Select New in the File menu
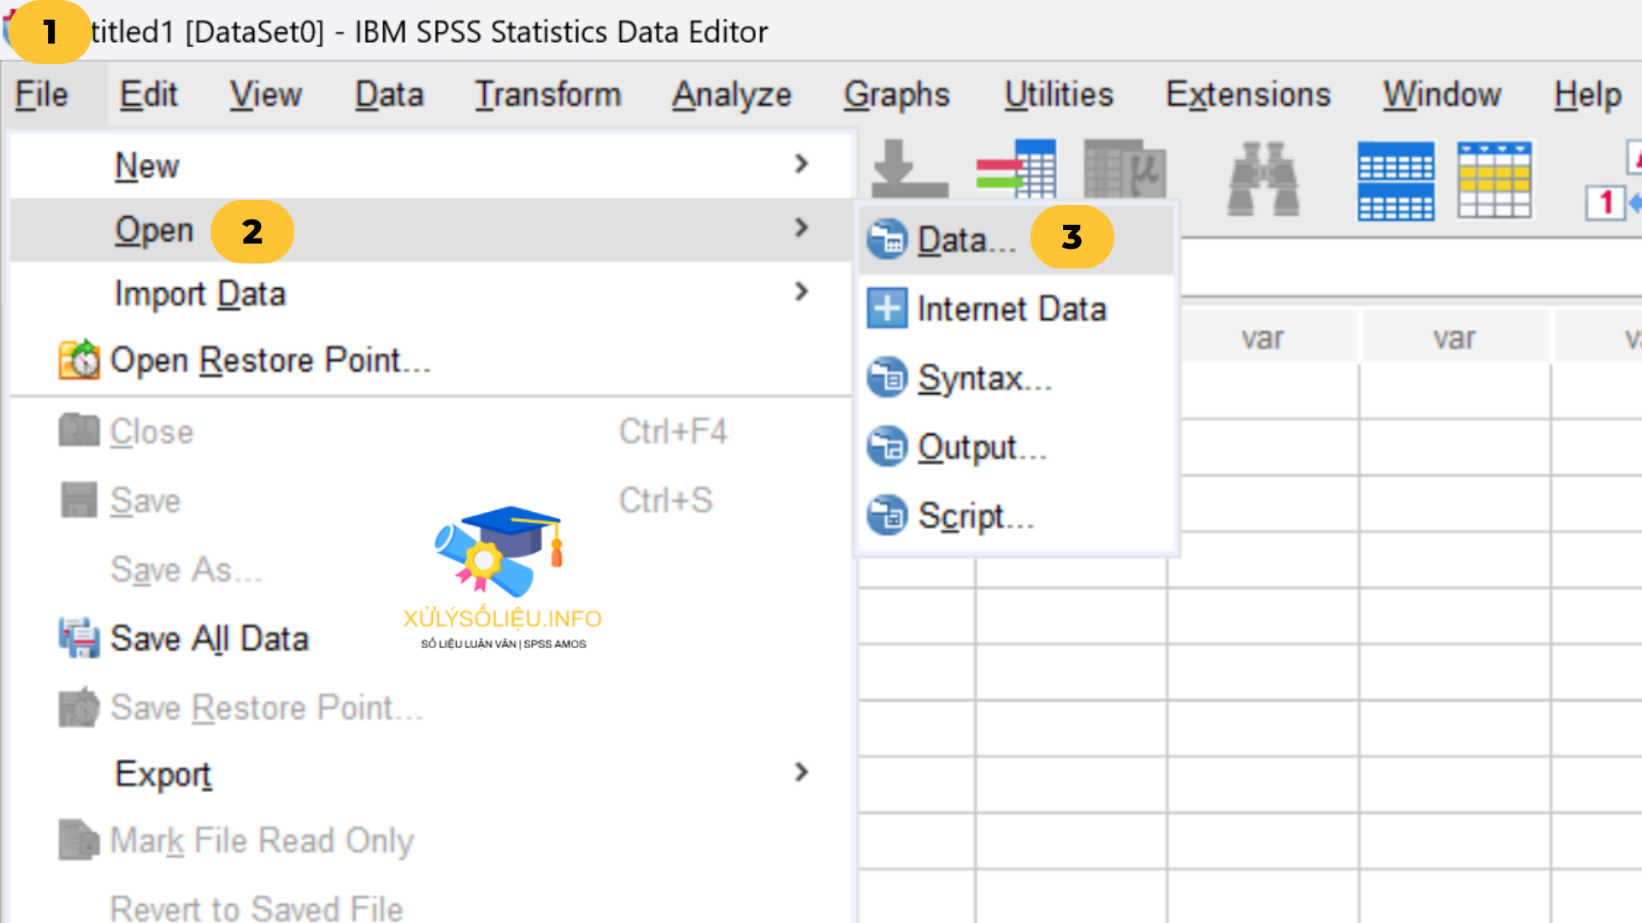The height and width of the screenshot is (923, 1642). [x=432, y=165]
